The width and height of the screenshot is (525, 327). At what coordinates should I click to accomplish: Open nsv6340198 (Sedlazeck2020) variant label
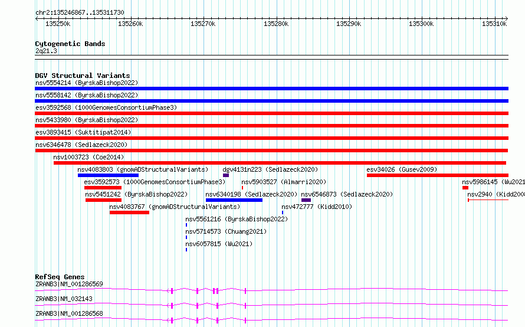pyautogui.click(x=251, y=194)
